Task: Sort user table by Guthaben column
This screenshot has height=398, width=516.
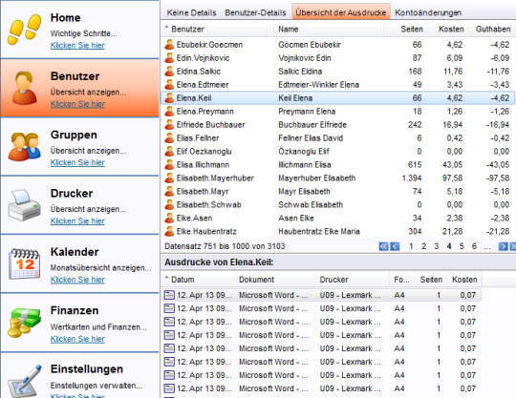Action: tap(492, 29)
